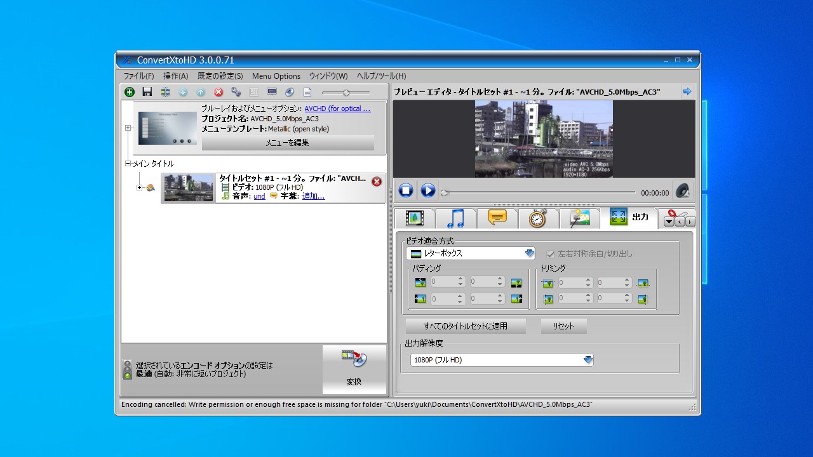This screenshot has width=813, height=457.
Task: Switch to the audio tab with music note
Action: click(455, 218)
